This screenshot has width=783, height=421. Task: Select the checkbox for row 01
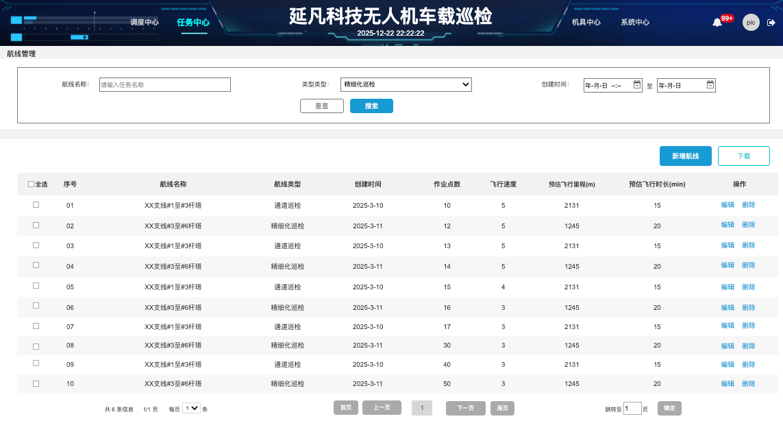pyautogui.click(x=36, y=205)
